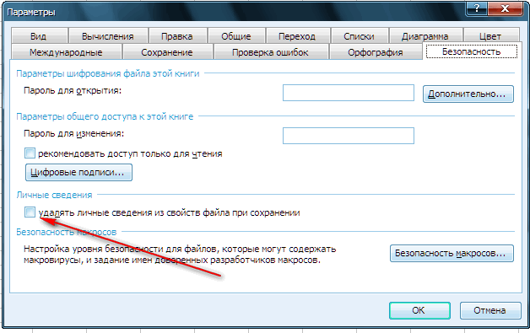Open the Диаграмма tab
The image size is (530, 333).
(425, 35)
